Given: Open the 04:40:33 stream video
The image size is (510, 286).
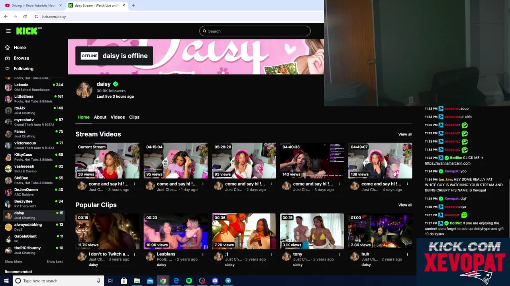Looking at the screenshot, I should pos(312,160).
